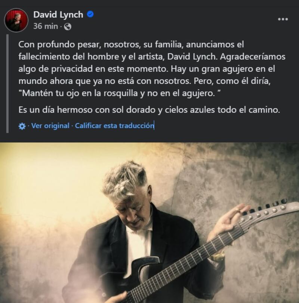Select Calificar esta traducción link
299x303 pixels.
point(114,126)
